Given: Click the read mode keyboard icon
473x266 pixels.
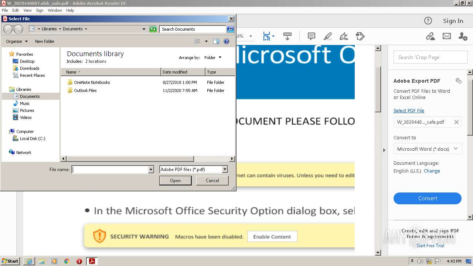Looking at the screenshot, I should click(x=287, y=36).
